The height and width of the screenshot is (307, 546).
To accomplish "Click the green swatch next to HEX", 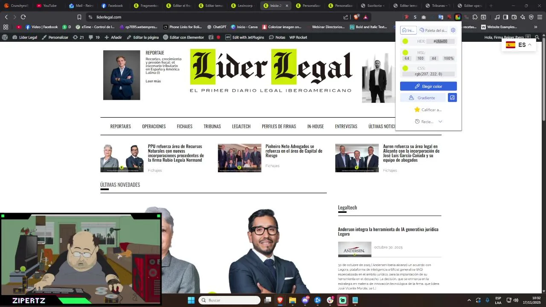I will pyautogui.click(x=405, y=41).
